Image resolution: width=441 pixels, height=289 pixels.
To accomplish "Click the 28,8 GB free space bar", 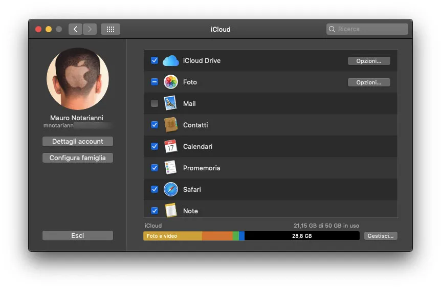I will (x=302, y=236).
